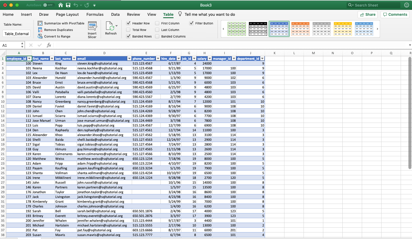Expand the formula bar with the chevron
The height and width of the screenshot is (239, 412).
[x=410, y=45]
